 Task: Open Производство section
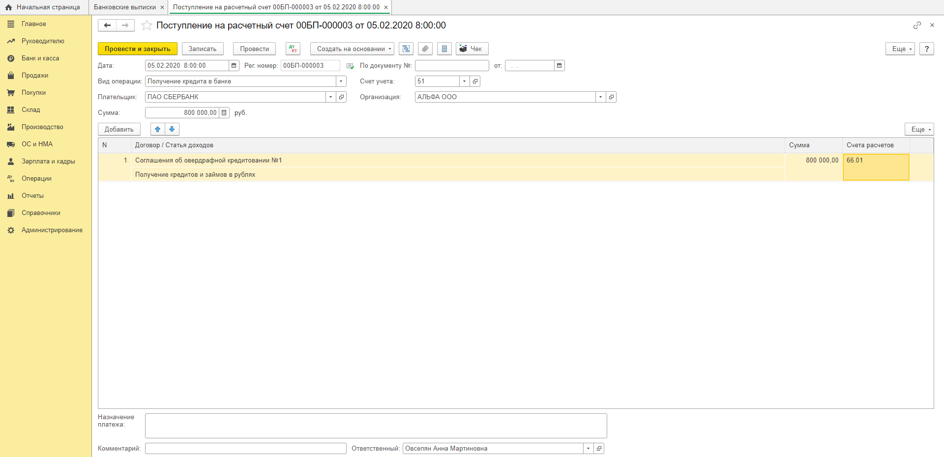42,127
